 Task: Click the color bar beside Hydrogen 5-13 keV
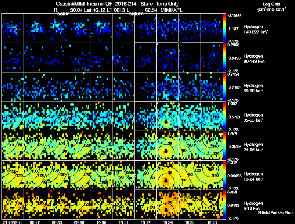[x=224, y=205]
